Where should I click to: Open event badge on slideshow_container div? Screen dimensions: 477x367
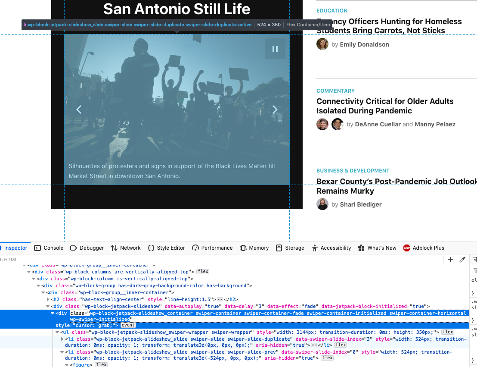click(x=128, y=325)
